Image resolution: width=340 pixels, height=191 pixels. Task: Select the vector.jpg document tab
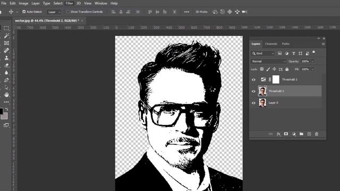[x=47, y=21]
